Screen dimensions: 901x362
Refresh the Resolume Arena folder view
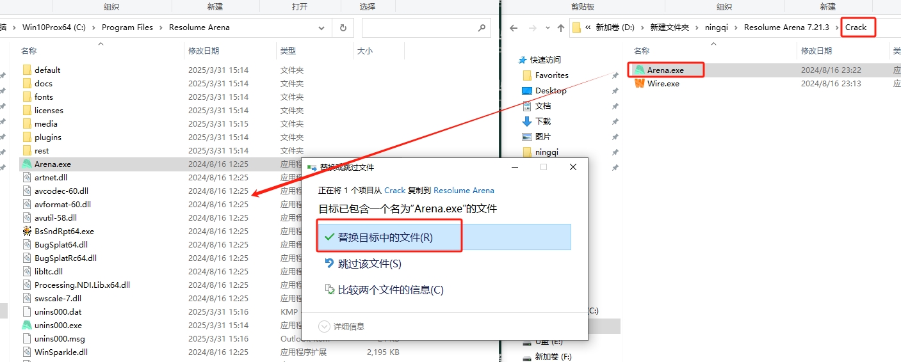pos(343,28)
